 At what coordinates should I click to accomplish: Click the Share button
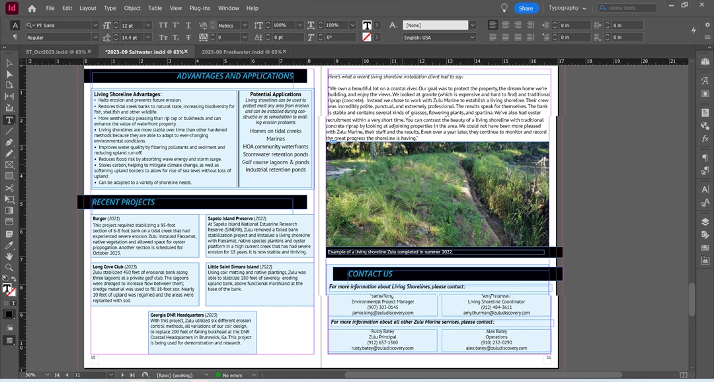pos(526,8)
